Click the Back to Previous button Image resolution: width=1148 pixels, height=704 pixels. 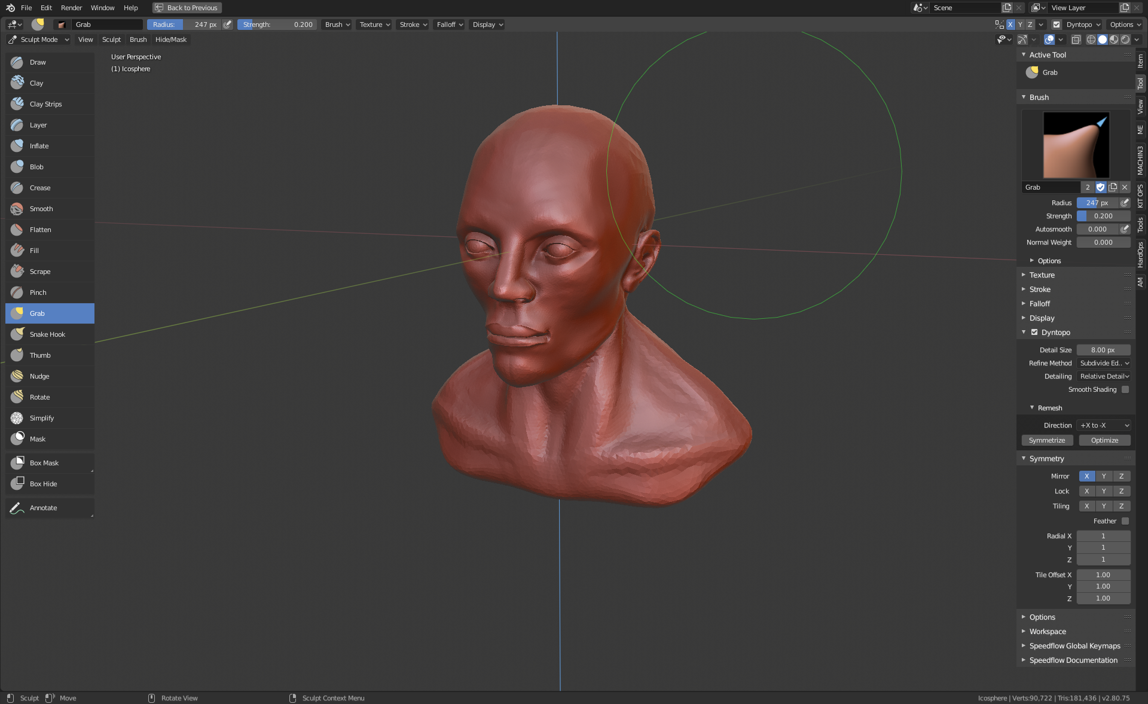tap(187, 8)
